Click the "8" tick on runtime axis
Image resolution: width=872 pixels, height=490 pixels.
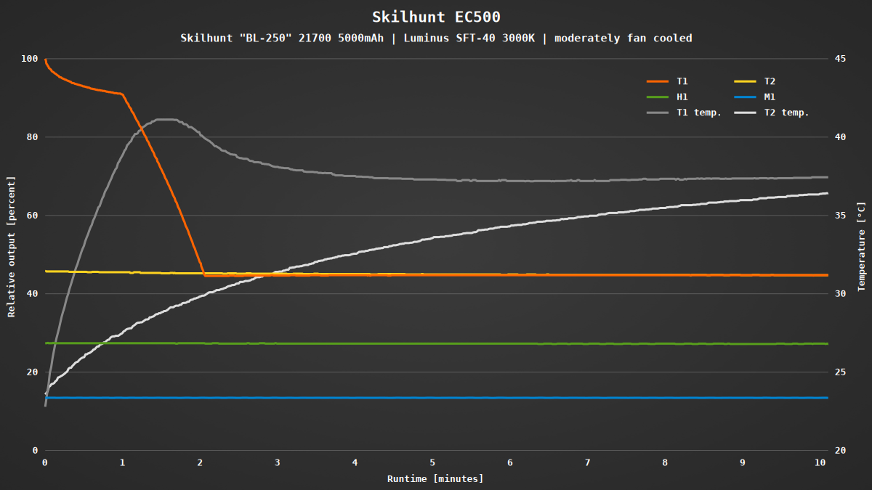(665, 462)
